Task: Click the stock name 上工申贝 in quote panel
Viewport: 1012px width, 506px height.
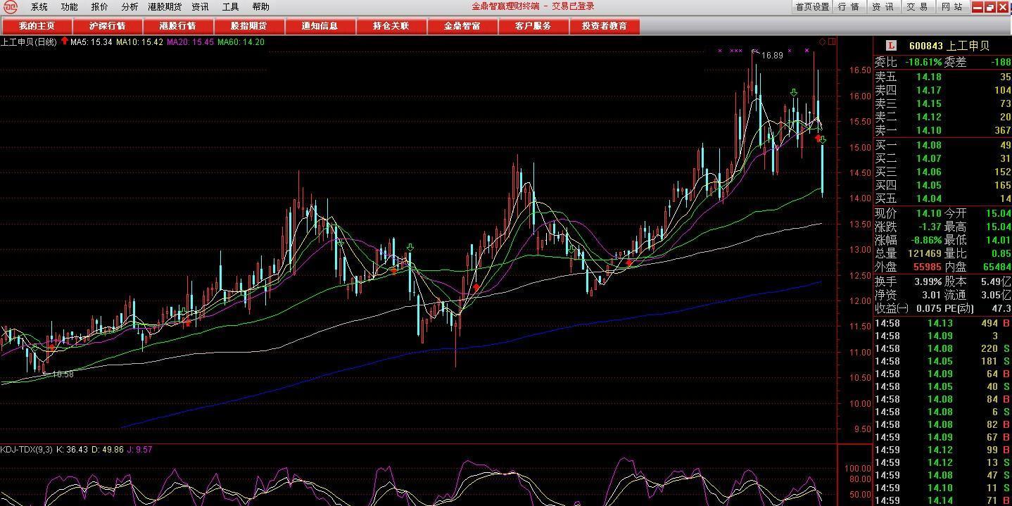Action: [968, 46]
